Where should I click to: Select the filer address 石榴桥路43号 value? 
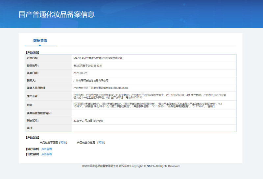point(101,88)
